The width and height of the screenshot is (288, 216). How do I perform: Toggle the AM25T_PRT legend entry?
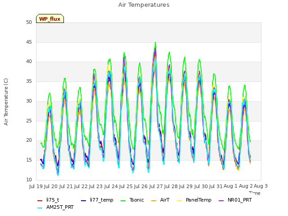[x=55, y=207]
